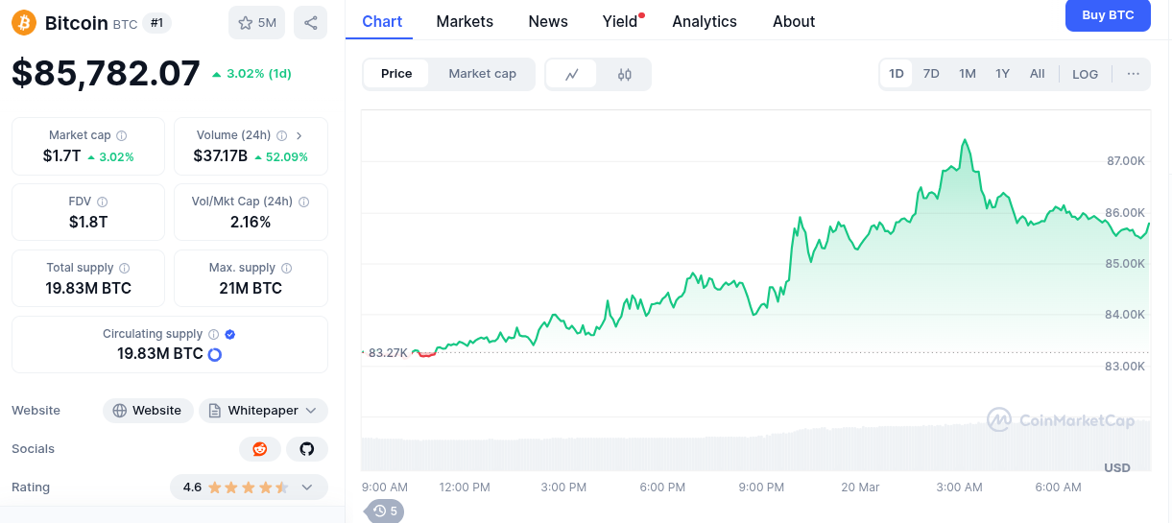Toggle LOG scale
The width and height of the screenshot is (1172, 523).
point(1086,74)
